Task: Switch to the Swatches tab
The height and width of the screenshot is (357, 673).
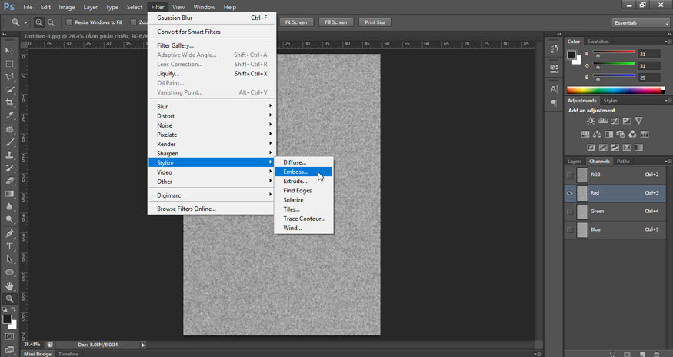Action: coord(598,42)
